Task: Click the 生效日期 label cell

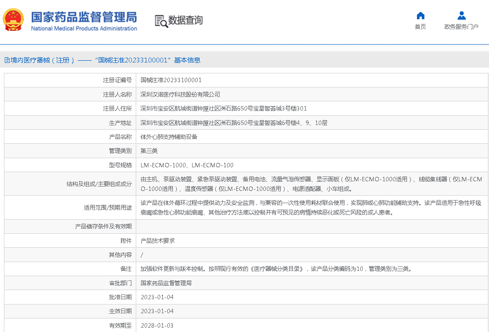Action: tap(70, 311)
